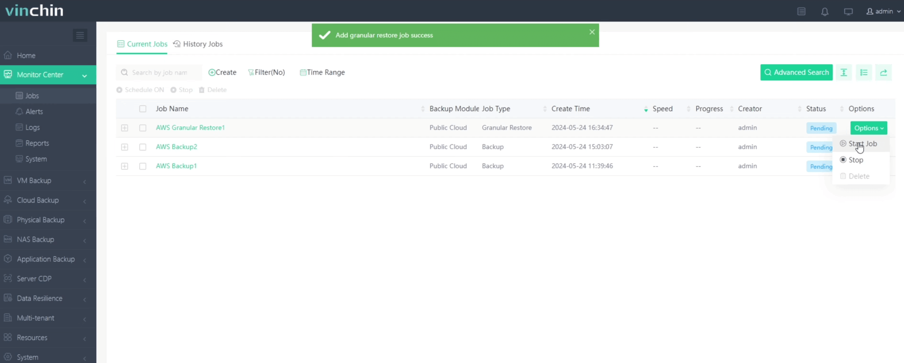Click the list view toolbar icon
The height and width of the screenshot is (363, 904).
pos(864,72)
